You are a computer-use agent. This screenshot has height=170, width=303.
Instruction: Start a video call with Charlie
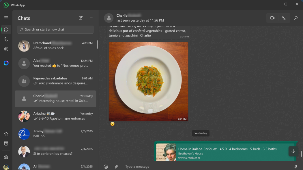pyautogui.click(x=272, y=18)
